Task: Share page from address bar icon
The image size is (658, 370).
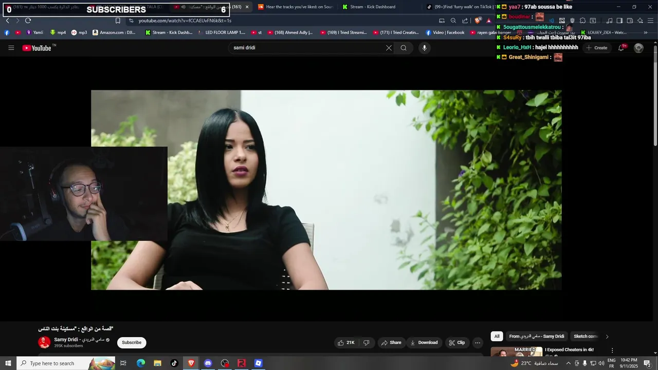Action: click(465, 21)
